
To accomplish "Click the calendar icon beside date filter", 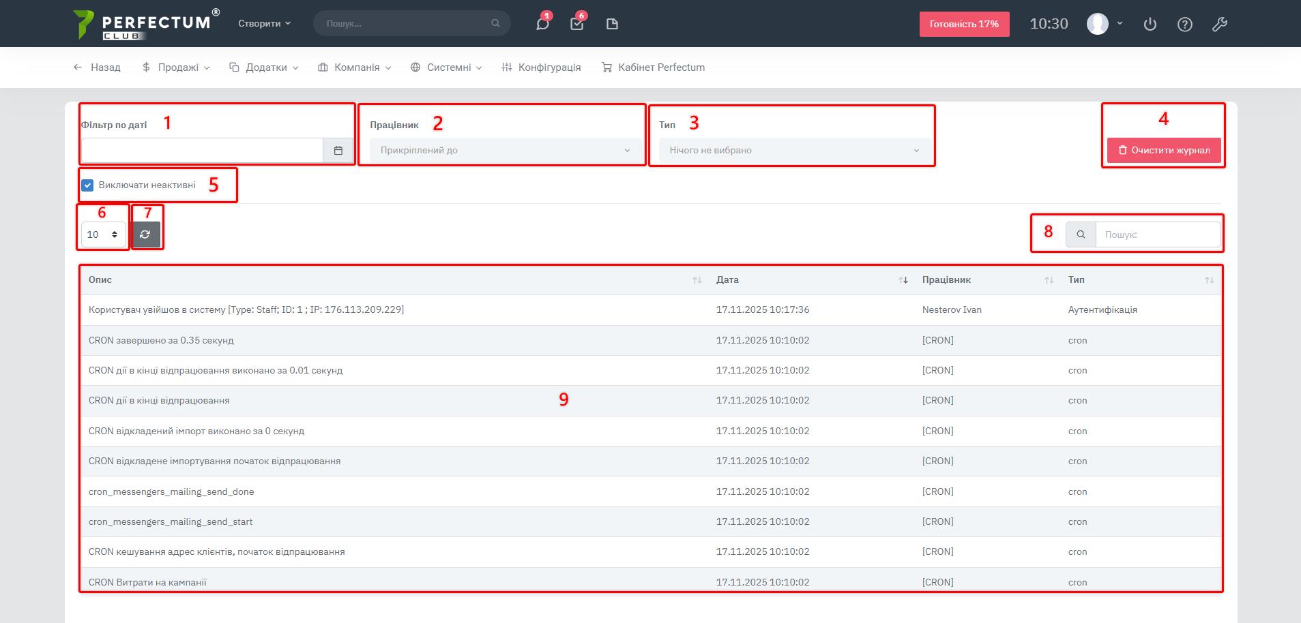I will pyautogui.click(x=338, y=151).
